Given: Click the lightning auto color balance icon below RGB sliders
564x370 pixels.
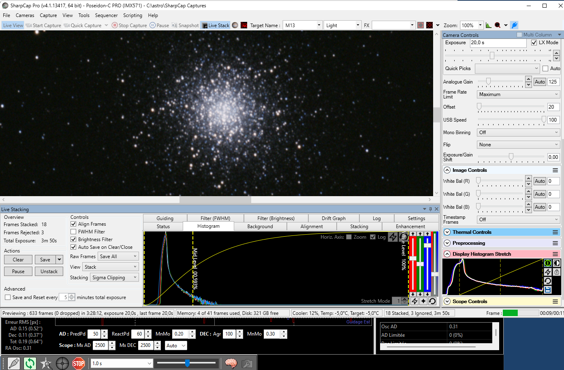Looking at the screenshot, I should click(x=414, y=301).
